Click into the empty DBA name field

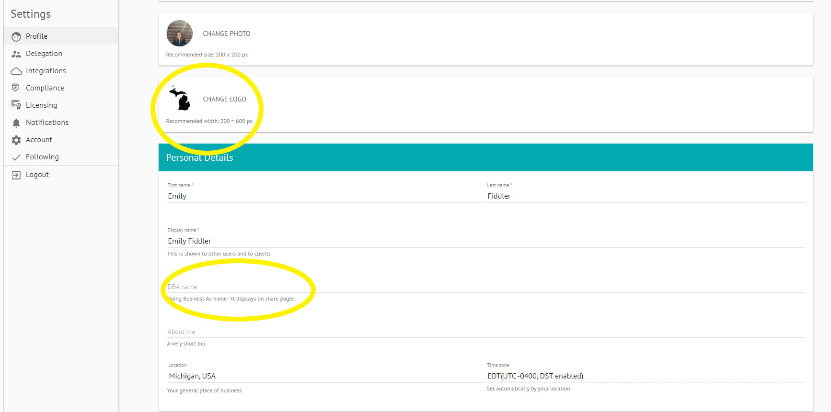coord(485,287)
